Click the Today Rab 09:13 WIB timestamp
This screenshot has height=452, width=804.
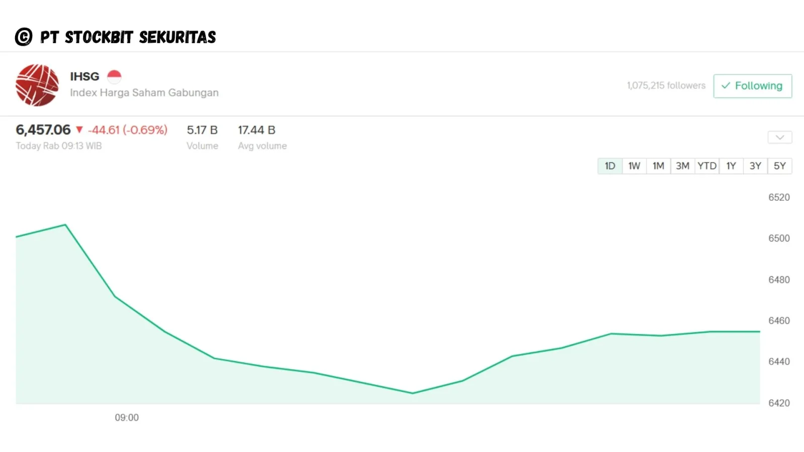(x=59, y=146)
